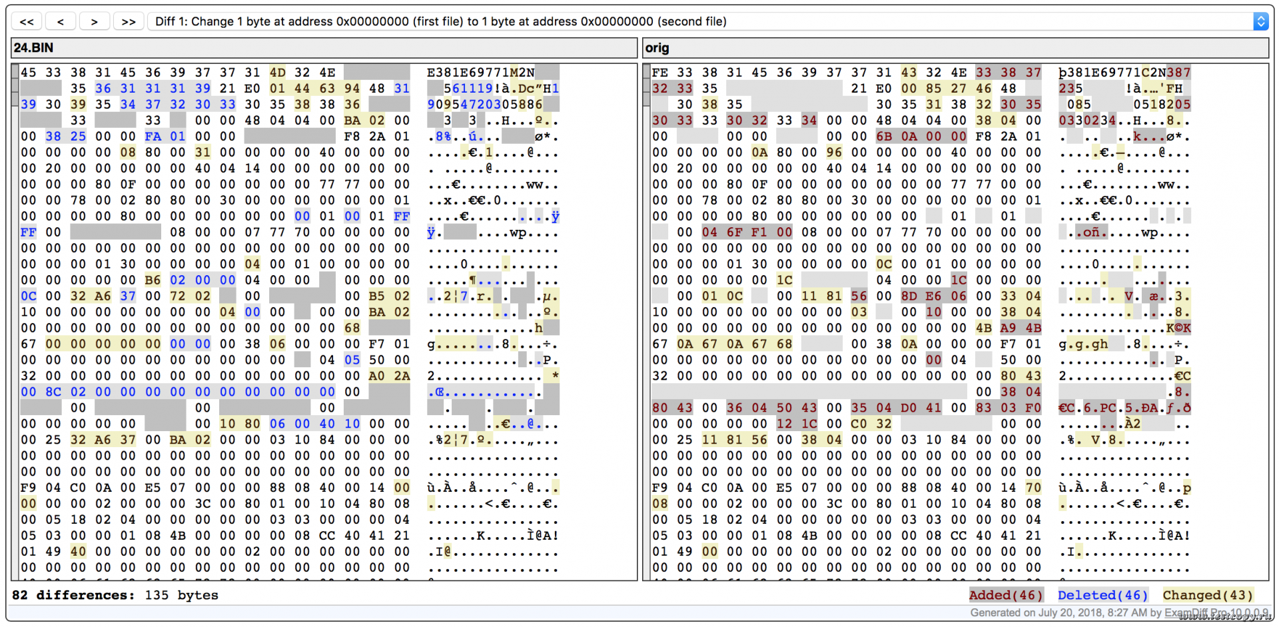1279x627 pixels.
Task: Open the diff list dropdown arrow
Action: pyautogui.click(x=1260, y=21)
